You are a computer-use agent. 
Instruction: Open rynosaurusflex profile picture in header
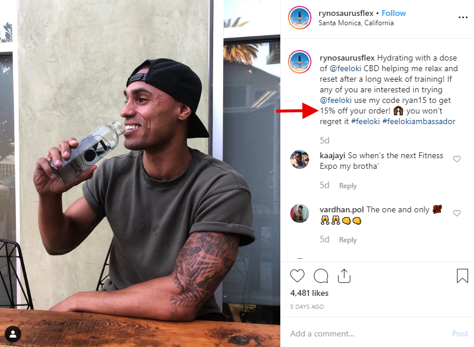[x=300, y=18]
